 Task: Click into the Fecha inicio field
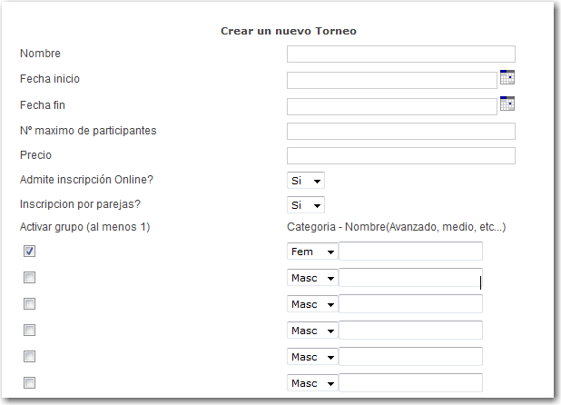click(392, 80)
